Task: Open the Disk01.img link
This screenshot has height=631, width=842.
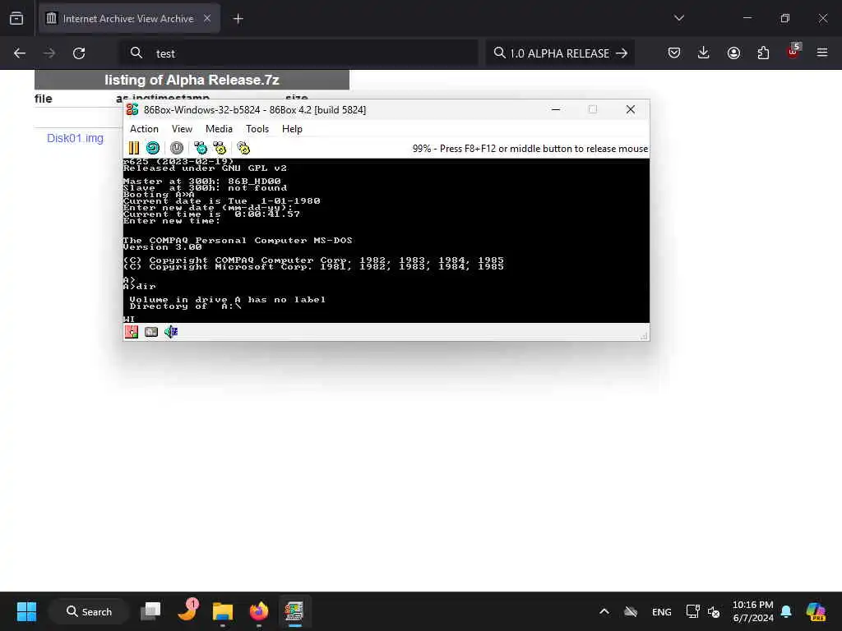Action: pyautogui.click(x=75, y=138)
